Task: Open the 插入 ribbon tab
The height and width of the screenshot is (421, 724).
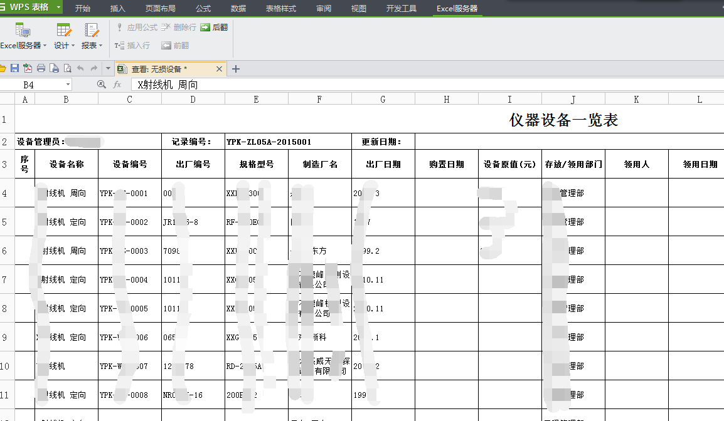Action: [118, 8]
